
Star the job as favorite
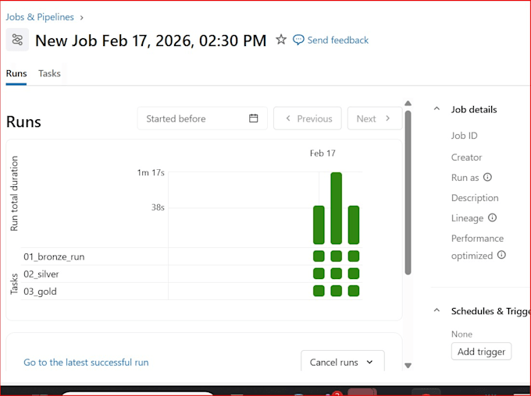coord(281,40)
